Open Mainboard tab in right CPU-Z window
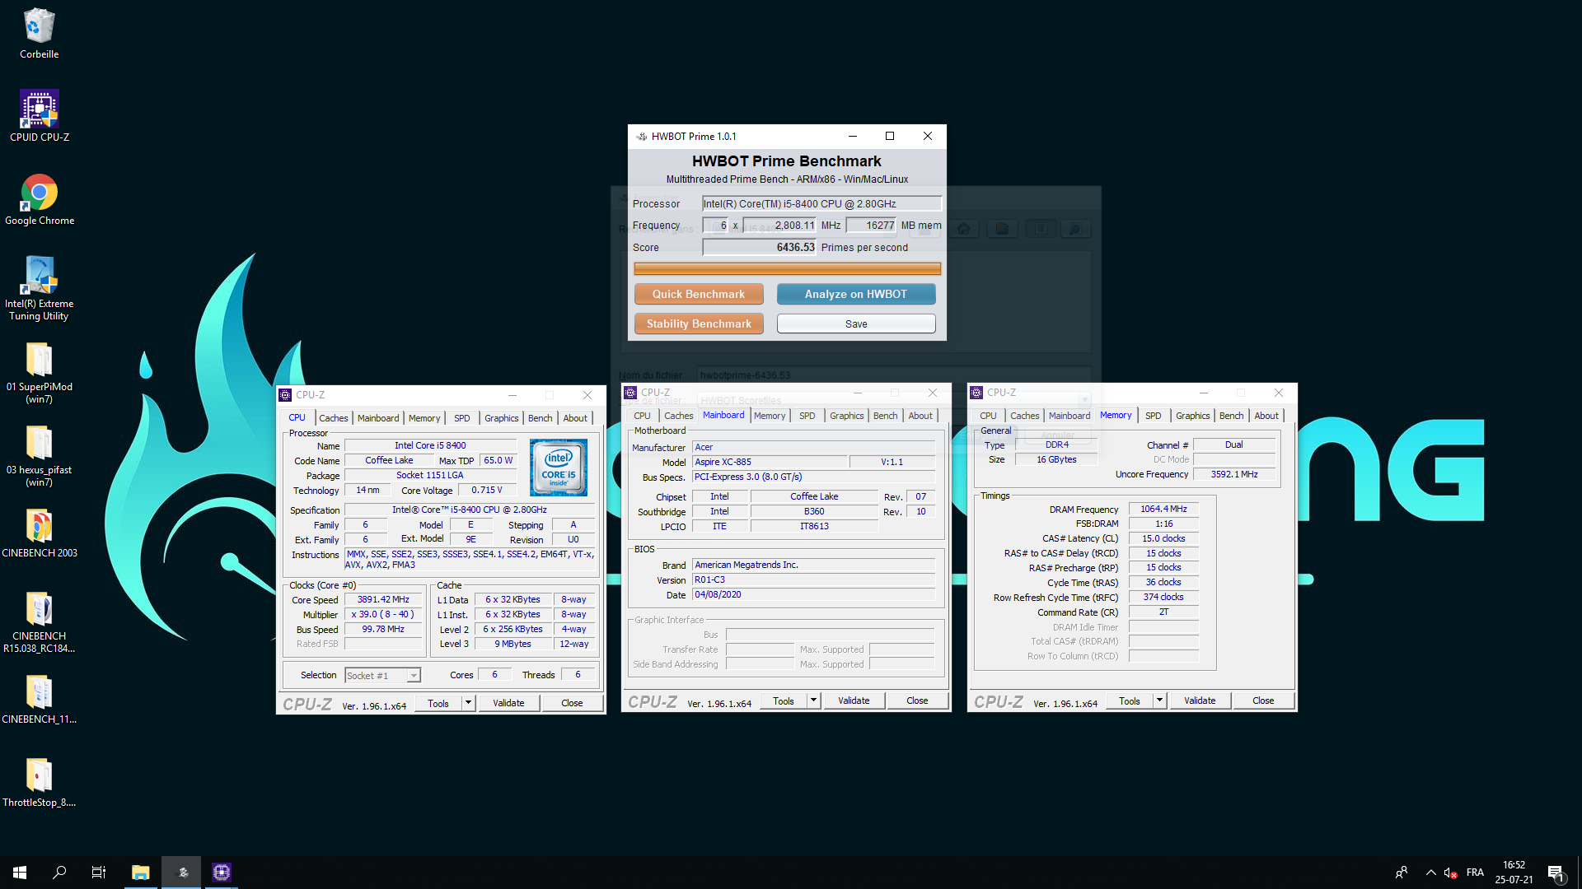 click(x=1069, y=416)
